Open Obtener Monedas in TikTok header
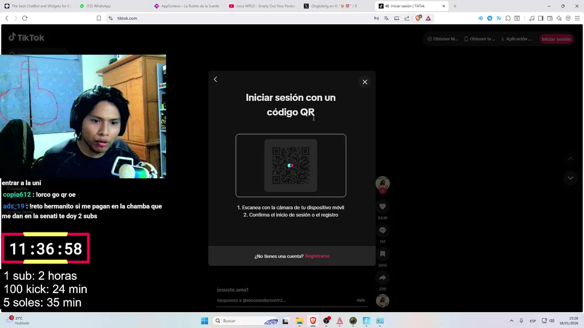Screen dimensions: 584x328 (x=443, y=39)
